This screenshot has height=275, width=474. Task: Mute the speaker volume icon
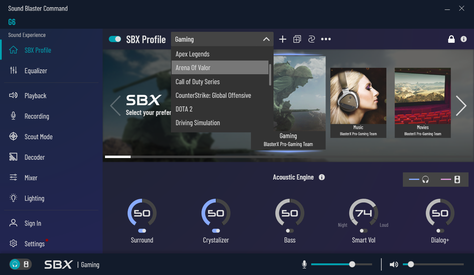pos(394,264)
